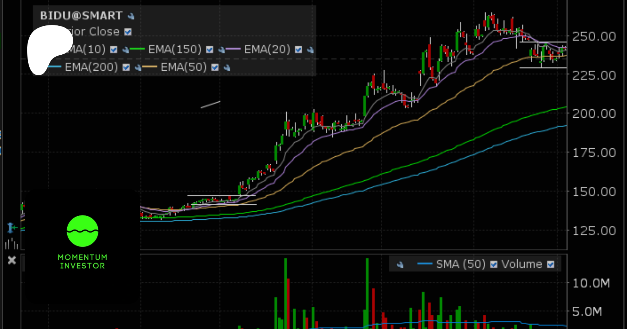Screen dimensions: 627x329
Task: Click wrench icon after EMA(50) checkbox
Action: click(227, 68)
